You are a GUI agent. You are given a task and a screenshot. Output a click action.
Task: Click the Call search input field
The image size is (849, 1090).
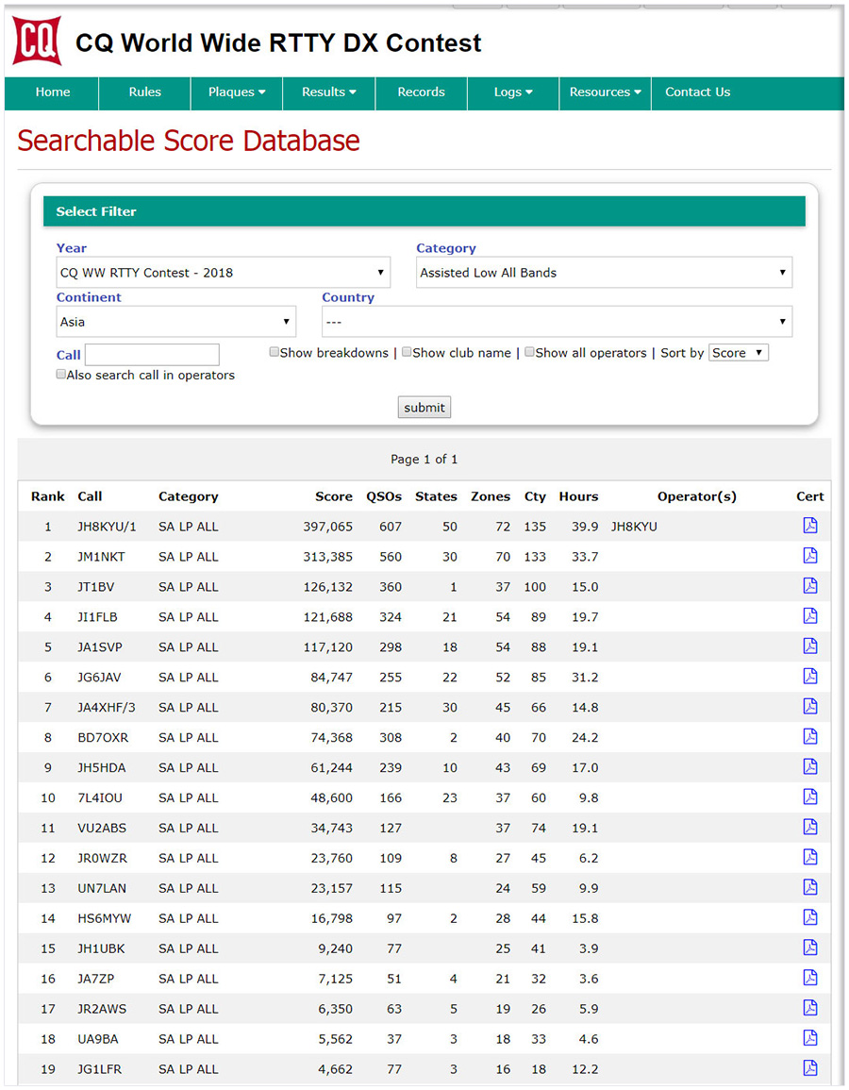click(152, 355)
